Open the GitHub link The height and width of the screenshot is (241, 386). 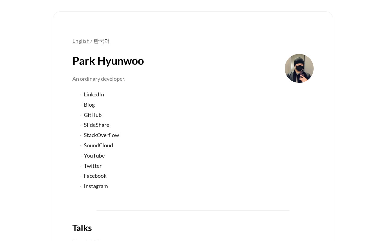(x=93, y=115)
